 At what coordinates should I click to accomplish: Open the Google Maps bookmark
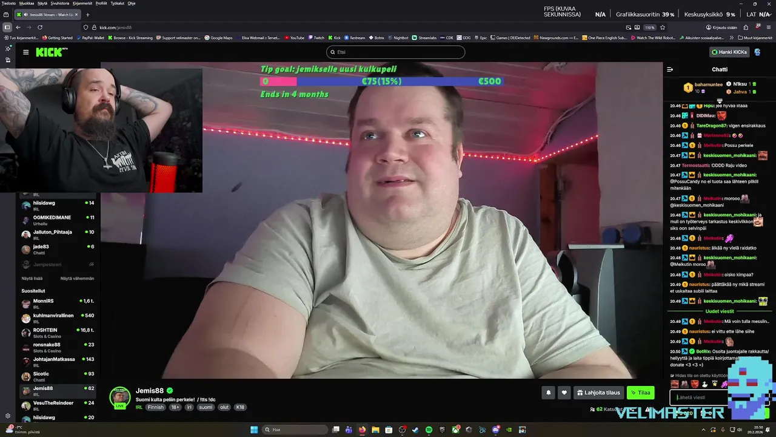pyautogui.click(x=218, y=38)
